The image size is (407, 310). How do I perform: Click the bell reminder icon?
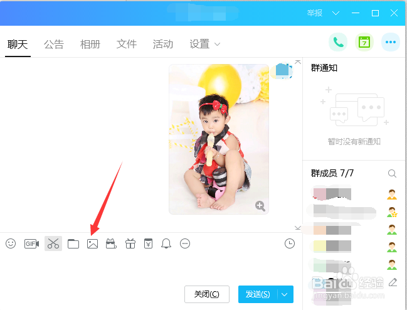(x=166, y=243)
